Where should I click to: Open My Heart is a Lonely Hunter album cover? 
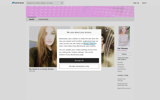tap(43, 47)
